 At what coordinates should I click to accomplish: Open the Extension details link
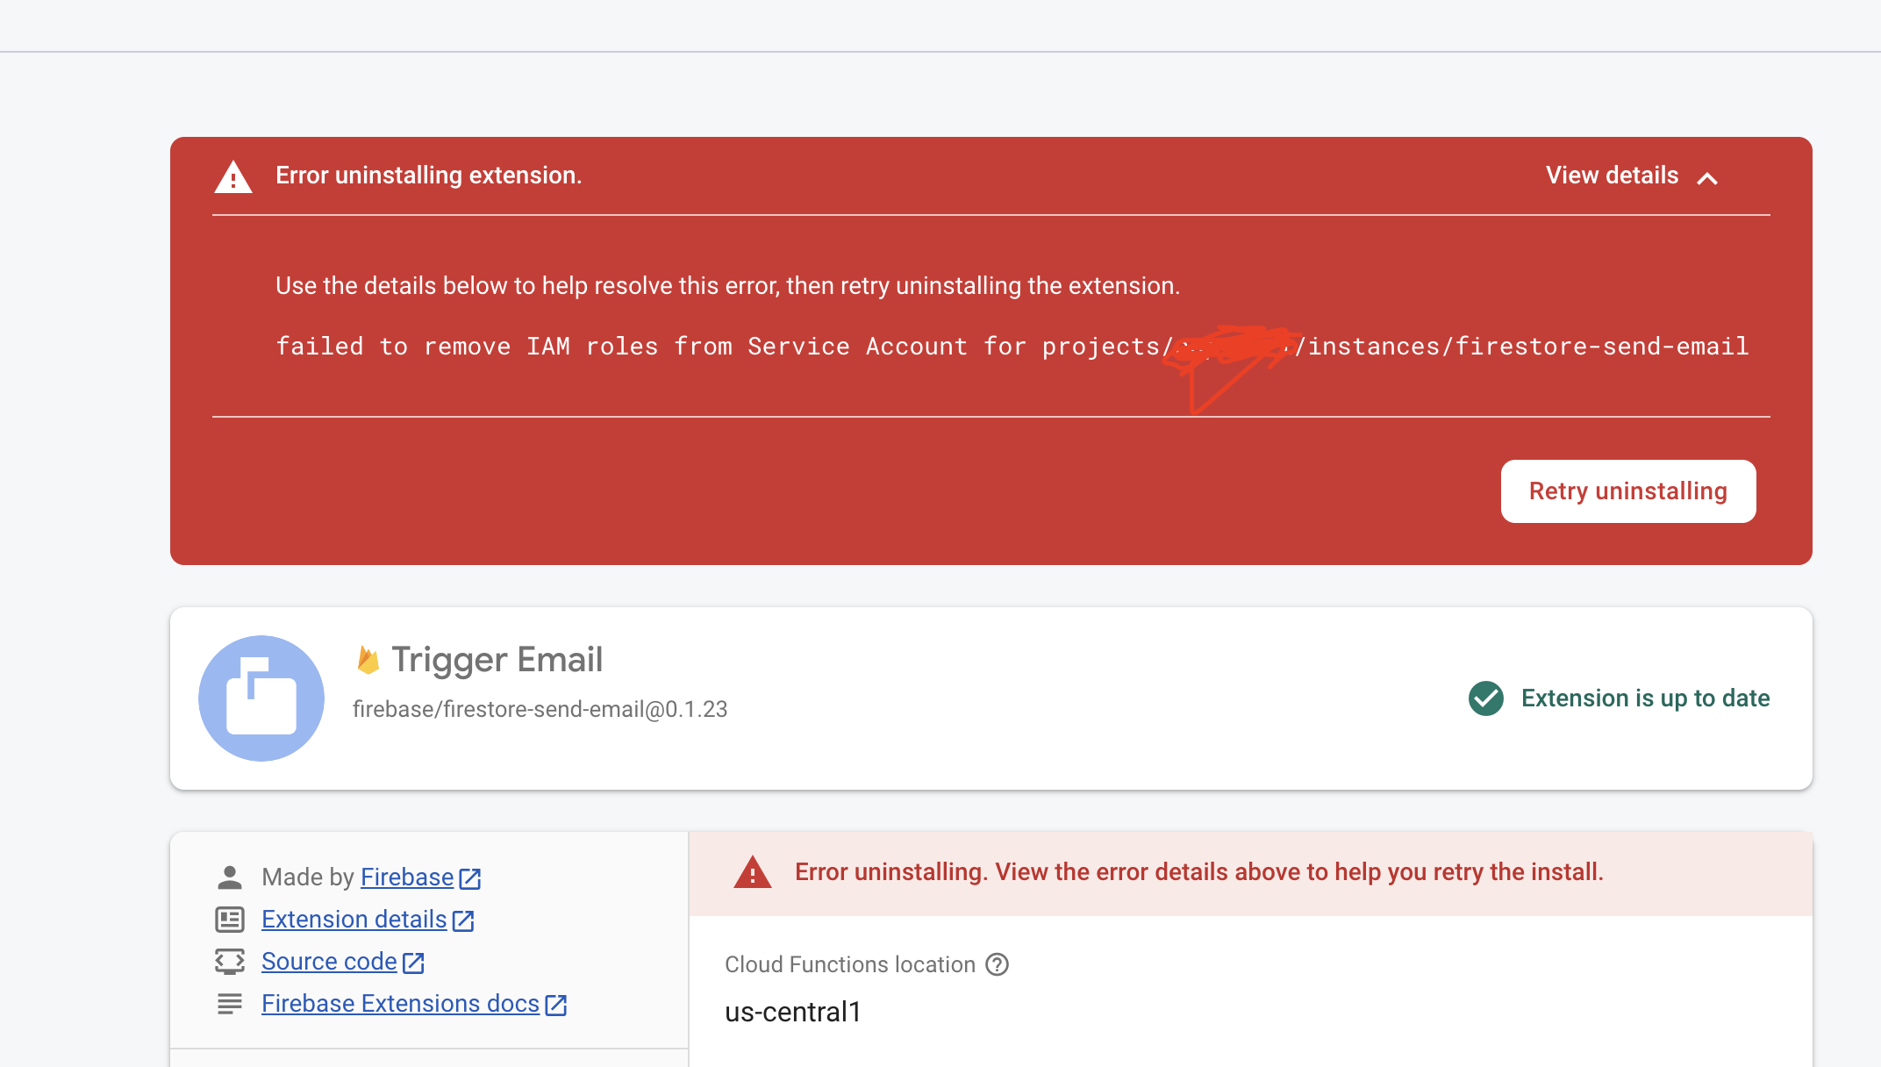(x=354, y=919)
